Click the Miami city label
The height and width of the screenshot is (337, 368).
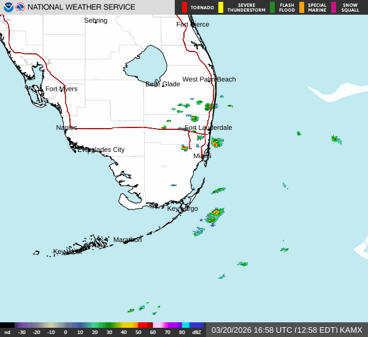[202, 156]
